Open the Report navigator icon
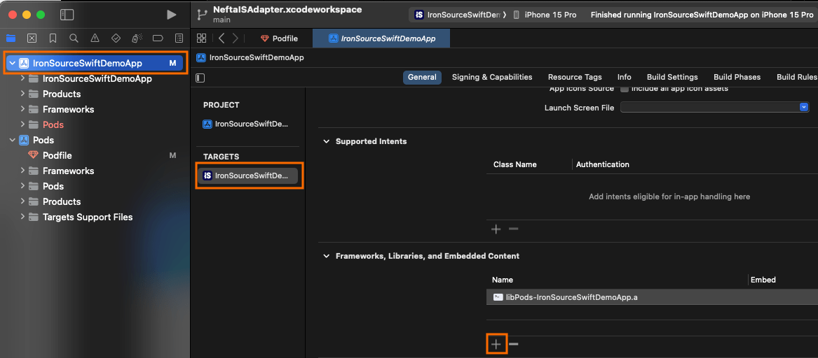818x358 pixels. (x=179, y=38)
